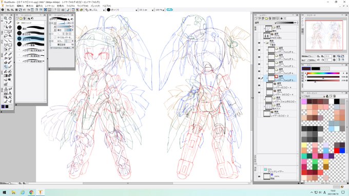Toggle visibility of レイヤーフォルダ 4
This screenshot has width=349, height=196.
coord(259,71)
